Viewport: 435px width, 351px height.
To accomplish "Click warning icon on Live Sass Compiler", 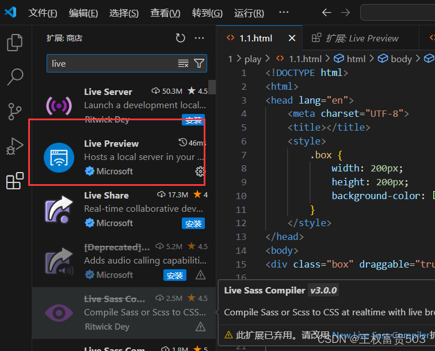I will (x=200, y=327).
